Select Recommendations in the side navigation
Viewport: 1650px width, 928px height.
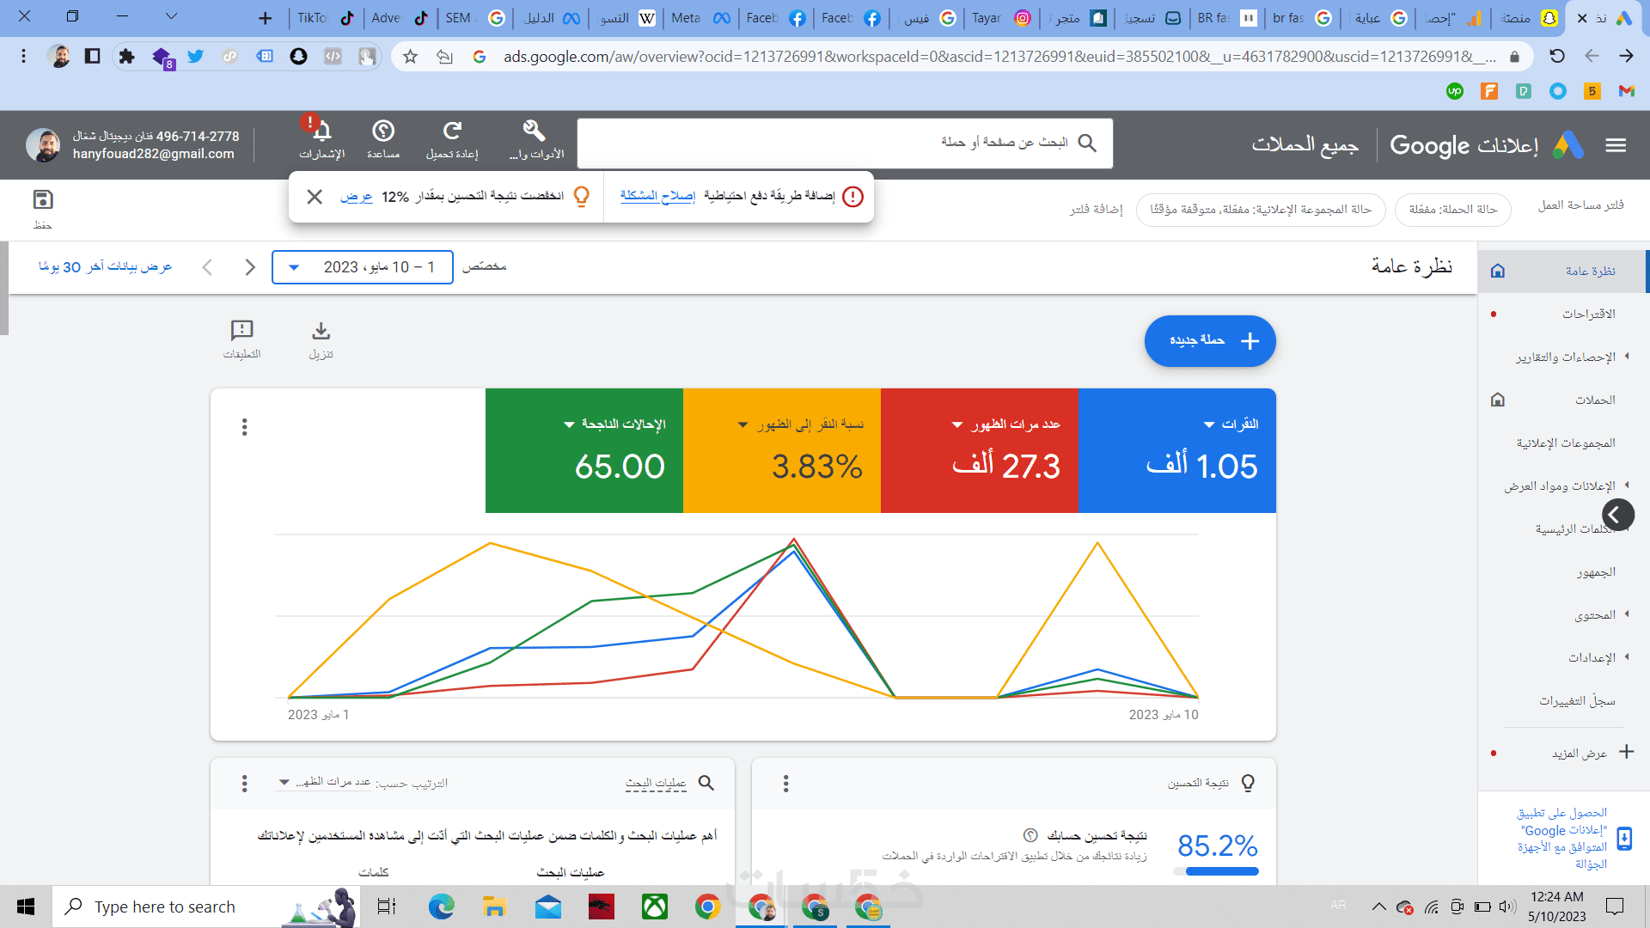(1588, 314)
